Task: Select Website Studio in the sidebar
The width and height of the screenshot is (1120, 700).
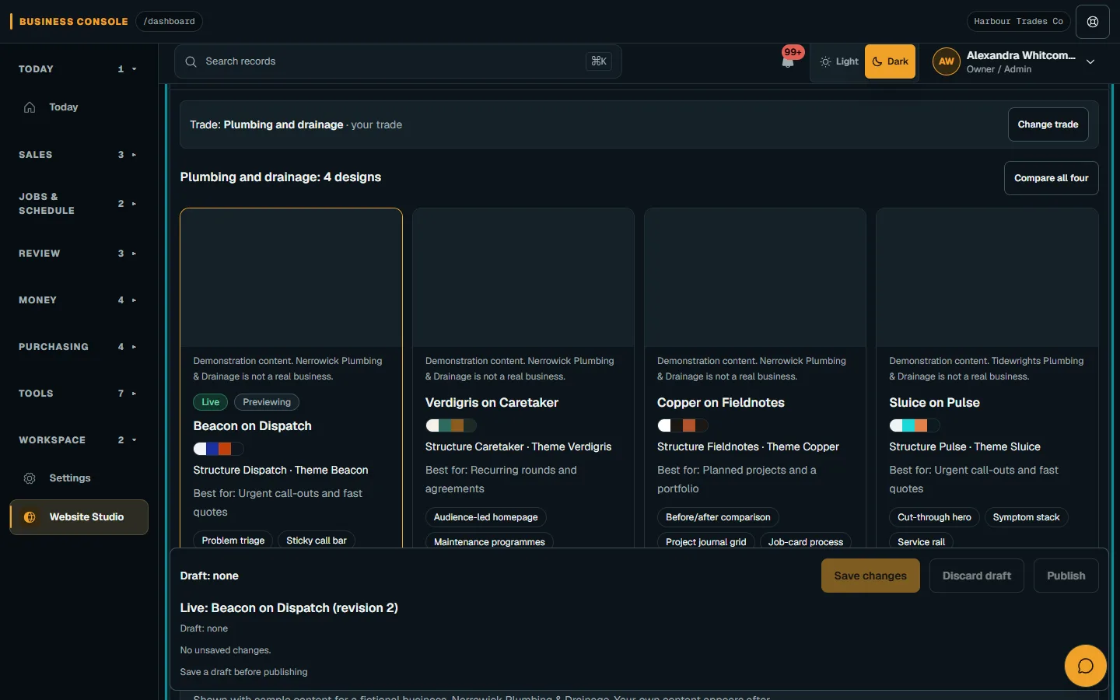Action: click(79, 517)
